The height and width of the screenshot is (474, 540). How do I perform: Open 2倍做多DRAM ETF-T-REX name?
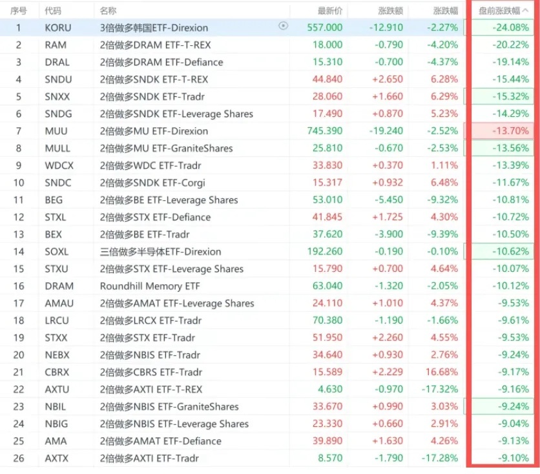click(155, 45)
